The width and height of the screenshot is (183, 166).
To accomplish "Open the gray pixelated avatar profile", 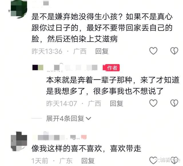I will [19, 141].
